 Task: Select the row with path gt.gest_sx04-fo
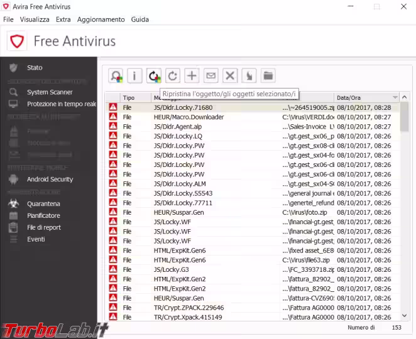pyautogui.click(x=253, y=155)
